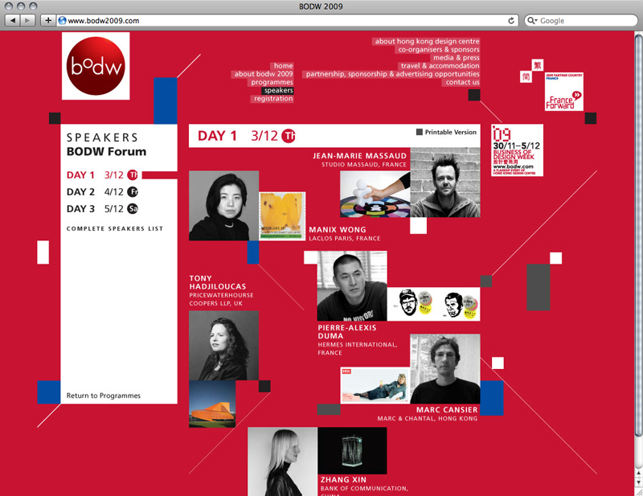This screenshot has height=496, width=643.
Task: Open the contact us link
Action: tap(462, 82)
